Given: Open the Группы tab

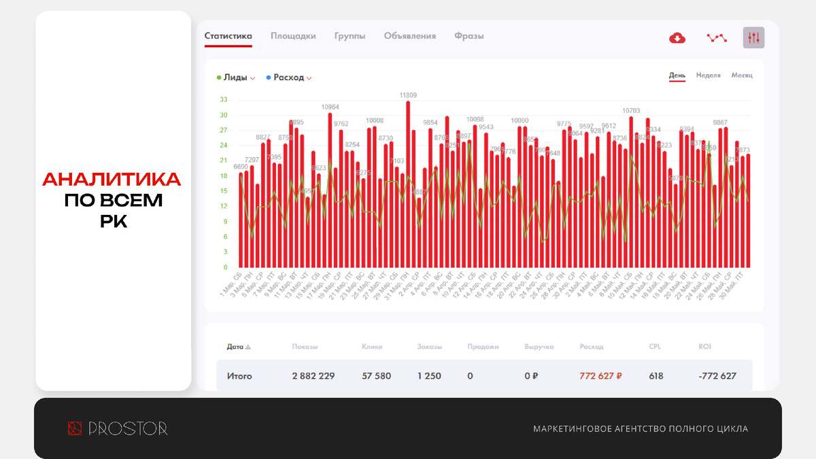Looking at the screenshot, I should [350, 36].
